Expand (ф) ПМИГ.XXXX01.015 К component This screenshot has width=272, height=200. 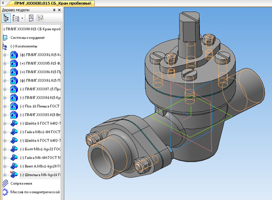5,55
